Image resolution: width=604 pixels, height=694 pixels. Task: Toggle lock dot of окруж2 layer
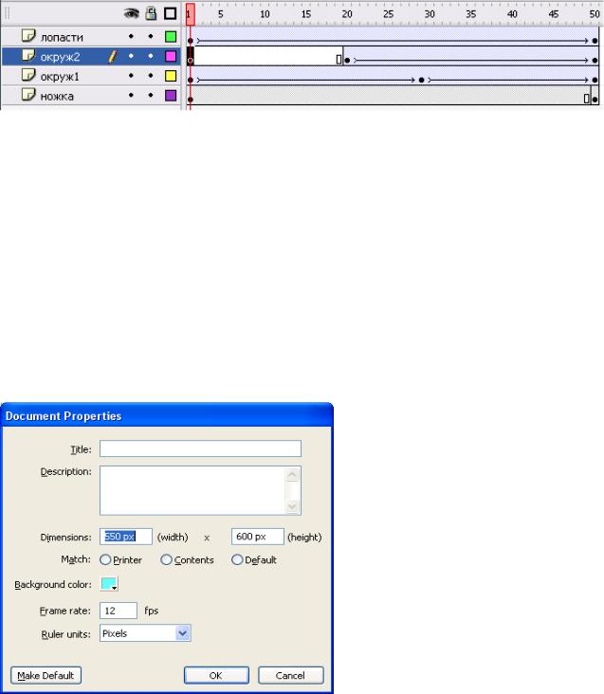pyautogui.click(x=151, y=56)
